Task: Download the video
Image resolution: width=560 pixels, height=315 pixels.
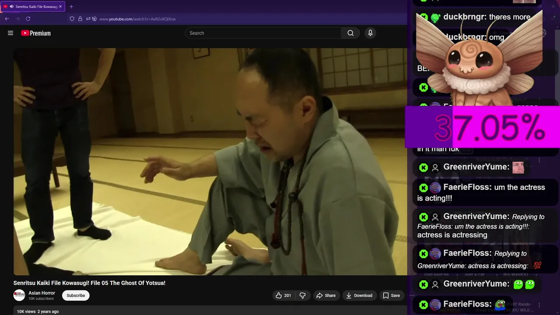Action: coord(359,295)
